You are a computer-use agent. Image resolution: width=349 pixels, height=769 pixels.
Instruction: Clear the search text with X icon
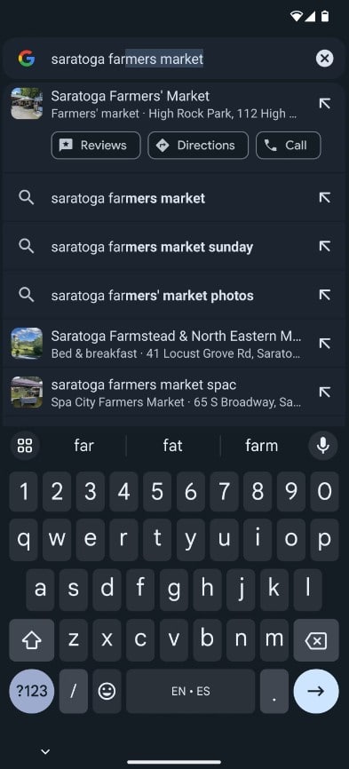[x=324, y=59]
